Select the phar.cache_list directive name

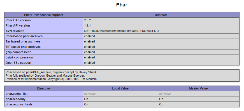[x=17, y=94]
